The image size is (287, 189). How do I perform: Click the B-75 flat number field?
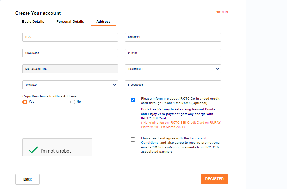pyautogui.click(x=70, y=37)
